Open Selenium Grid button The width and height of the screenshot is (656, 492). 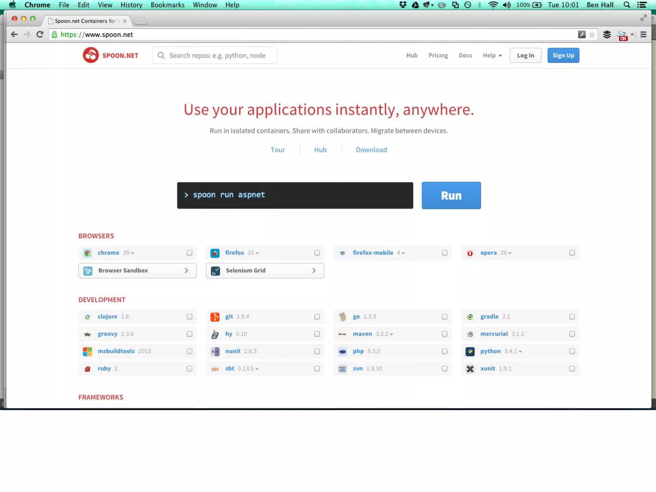click(265, 271)
